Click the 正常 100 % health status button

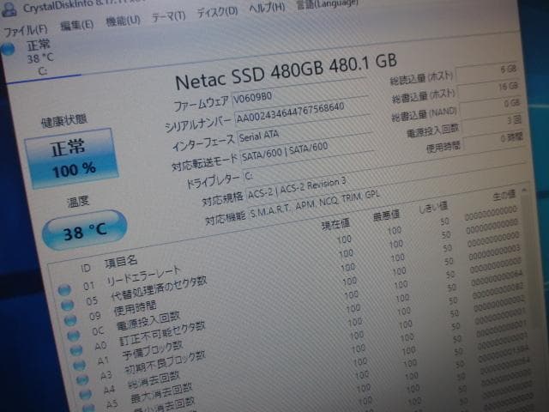click(72, 158)
